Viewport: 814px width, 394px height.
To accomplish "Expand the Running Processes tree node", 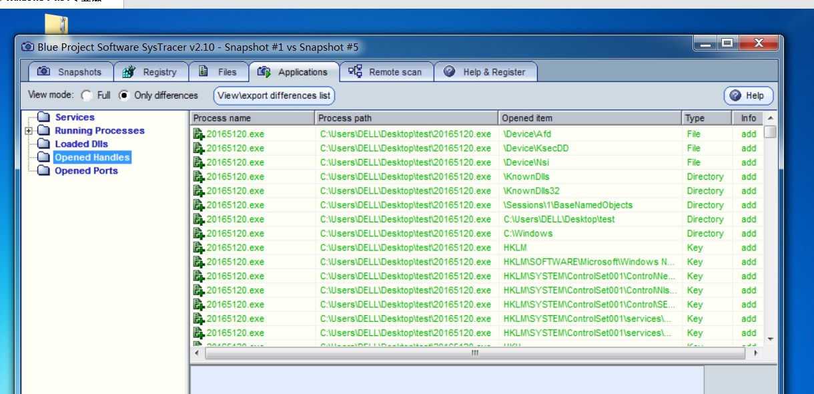I will (x=29, y=131).
